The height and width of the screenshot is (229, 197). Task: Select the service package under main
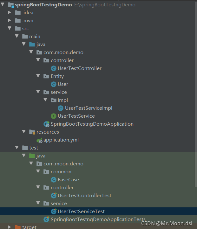click(59, 92)
